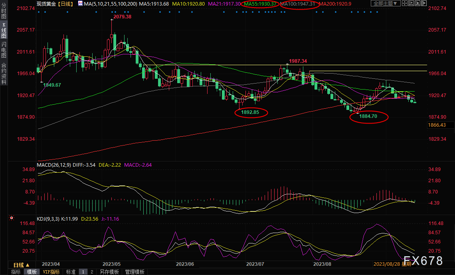Click the 2023/06 date axis label
This screenshot has height=275, width=455.
tap(185, 264)
